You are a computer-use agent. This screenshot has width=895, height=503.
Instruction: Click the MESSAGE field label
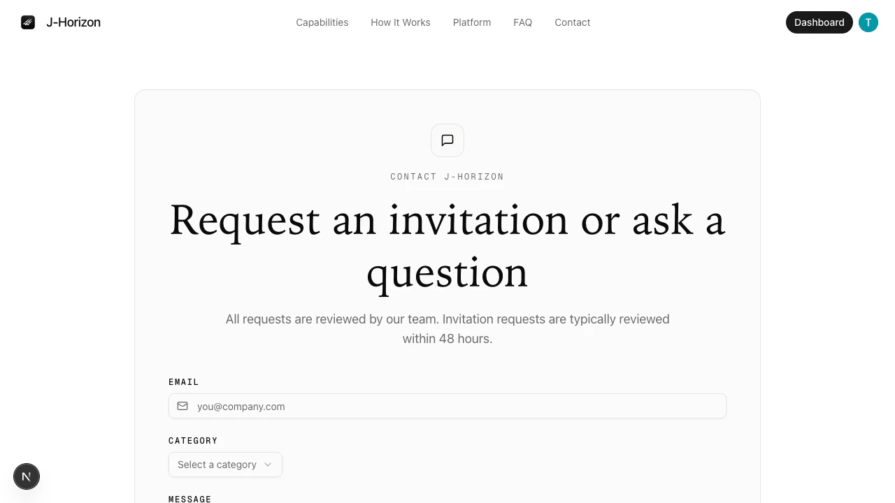[189, 499]
